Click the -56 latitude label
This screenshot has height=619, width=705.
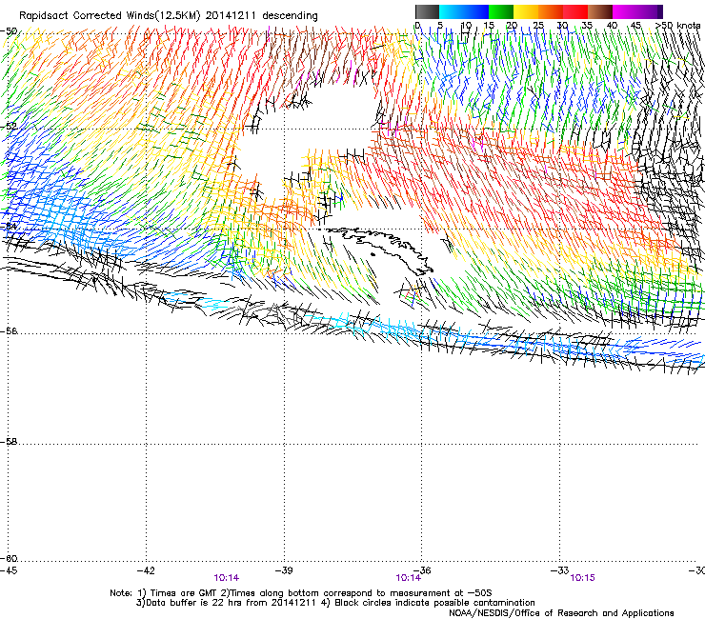[x=9, y=330]
